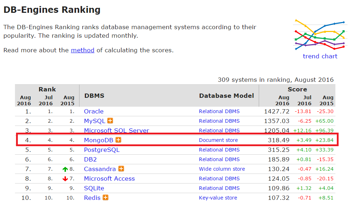Click the SQLite score 109.86
Screen dimensions: 350x202
[x=279, y=188]
